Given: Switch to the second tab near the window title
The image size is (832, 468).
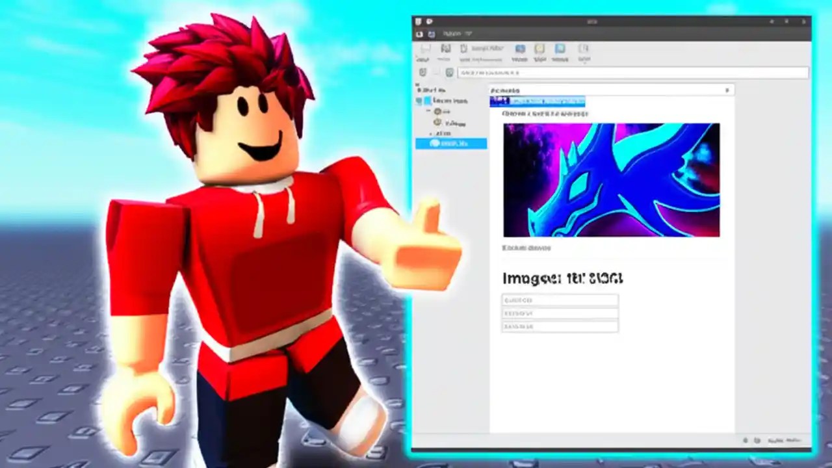Looking at the screenshot, I should coord(431,21).
